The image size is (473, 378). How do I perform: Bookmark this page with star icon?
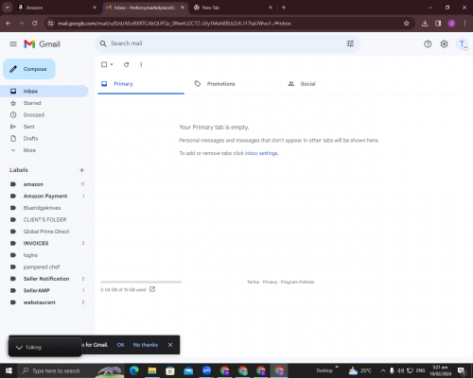coord(407,24)
